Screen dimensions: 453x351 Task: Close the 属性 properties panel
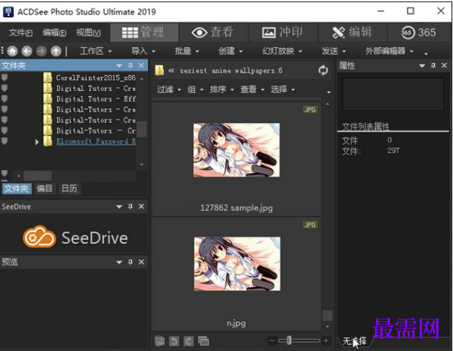click(444, 66)
